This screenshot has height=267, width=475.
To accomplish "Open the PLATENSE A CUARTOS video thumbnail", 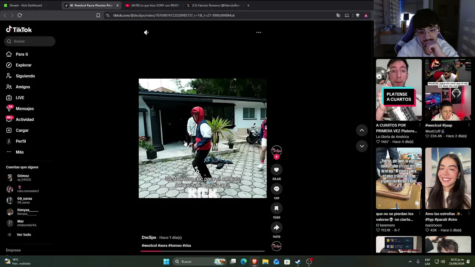I will (x=399, y=90).
